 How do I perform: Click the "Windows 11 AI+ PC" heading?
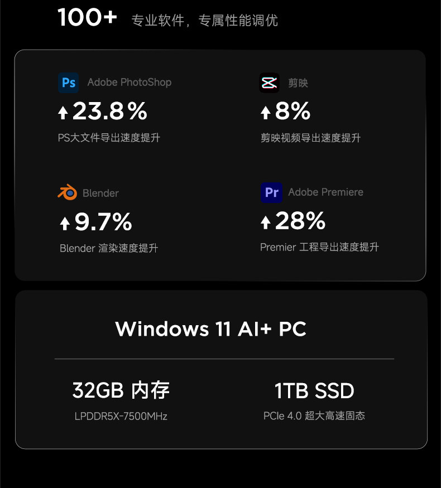click(x=210, y=328)
